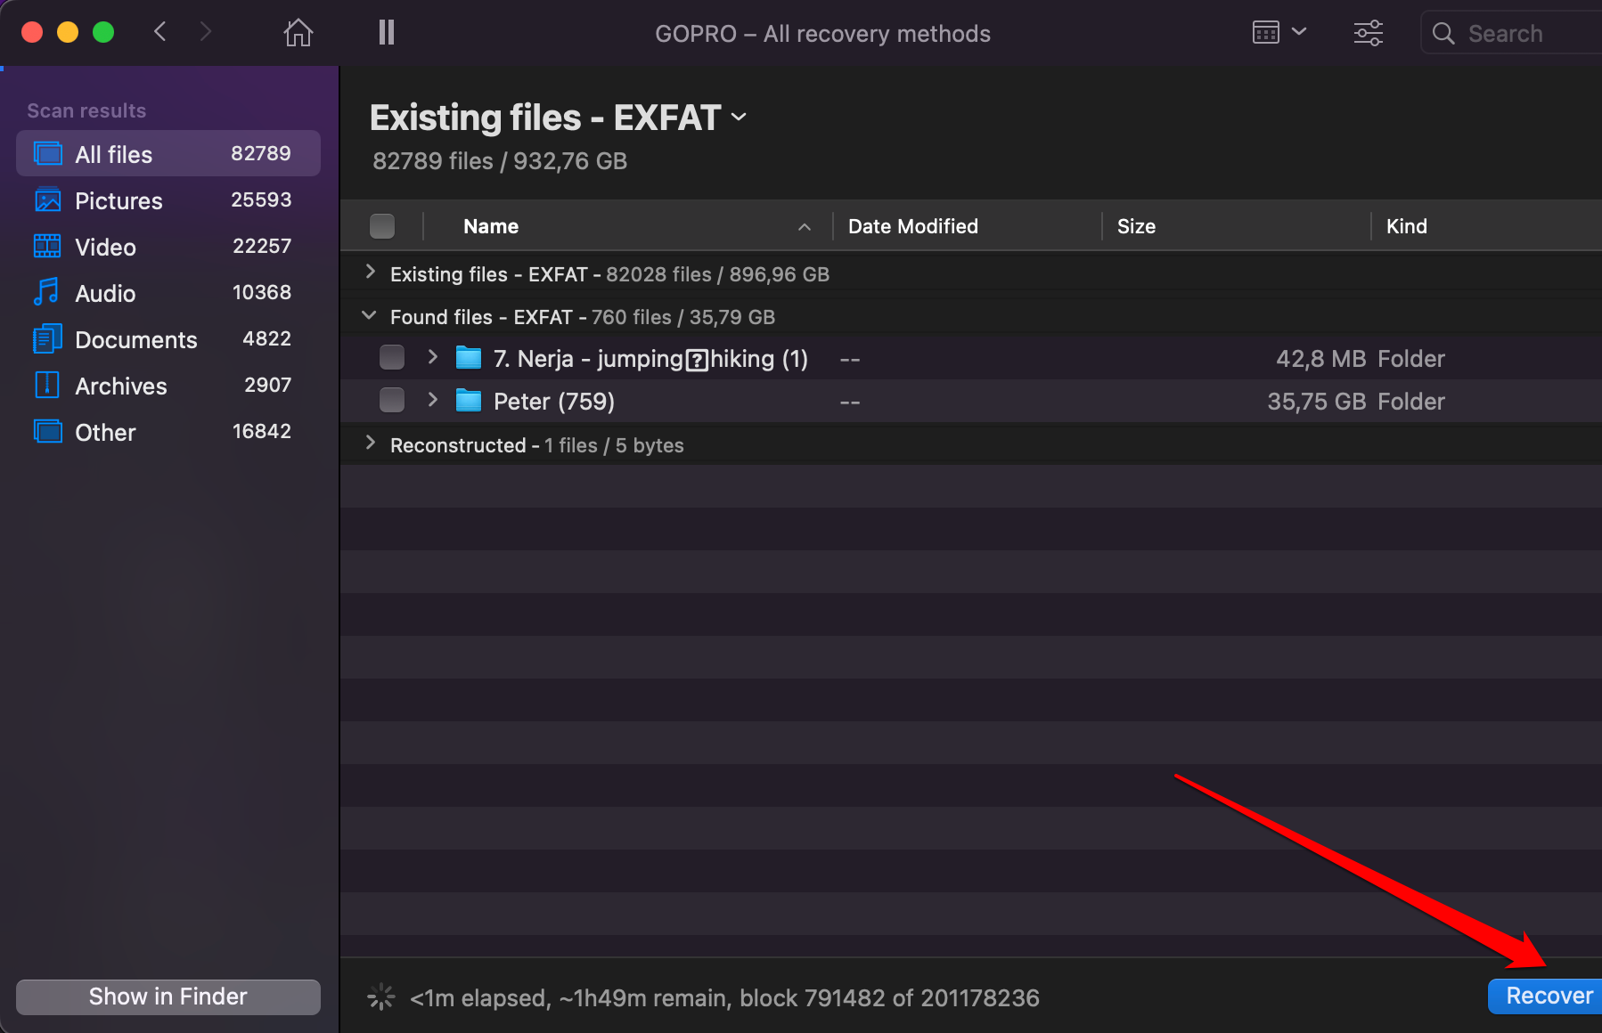1602x1033 pixels.
Task: Click the Documents page icon
Action: pyautogui.click(x=47, y=338)
